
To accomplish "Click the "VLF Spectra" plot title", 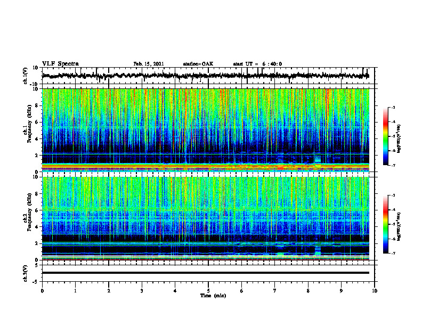I will (60, 64).
